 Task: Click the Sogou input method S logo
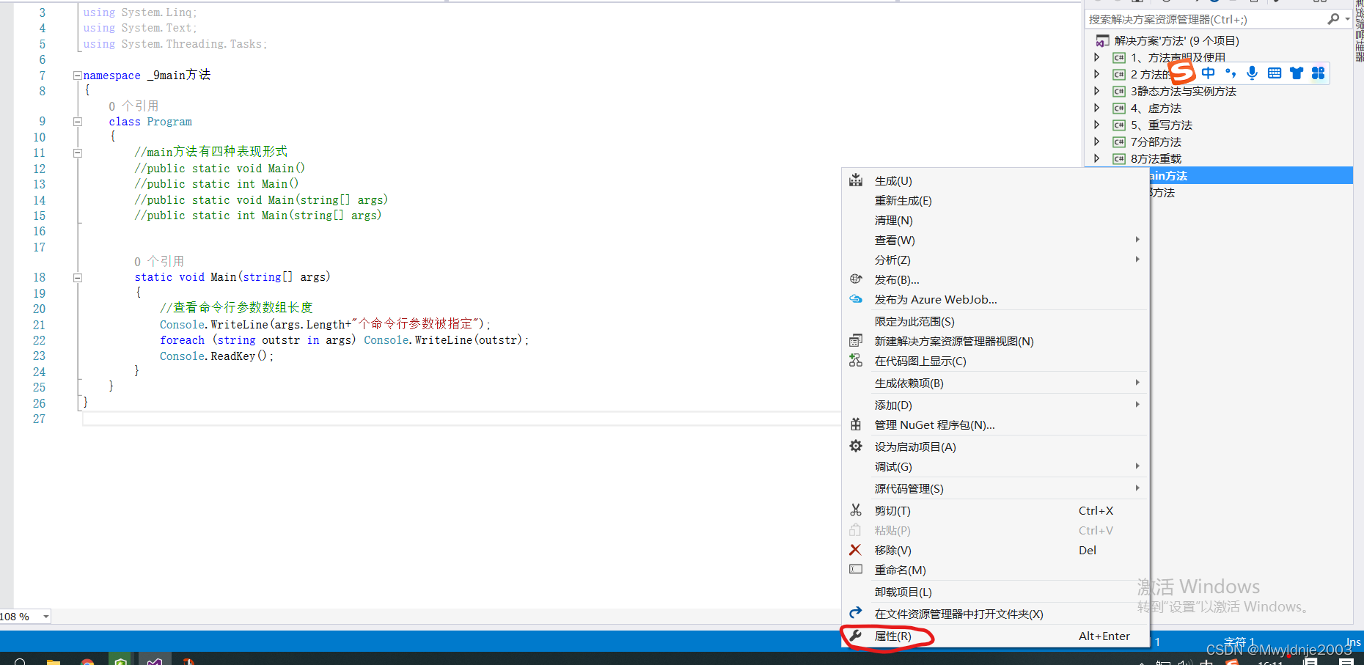point(1181,72)
